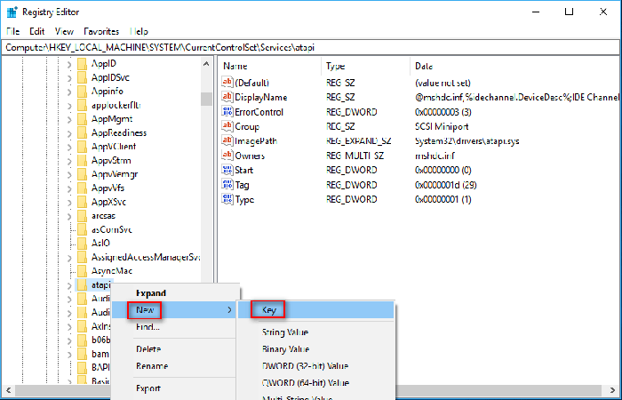Expand the AppXSvc tree node arrow
This screenshot has height=400, width=622.
tap(69, 203)
